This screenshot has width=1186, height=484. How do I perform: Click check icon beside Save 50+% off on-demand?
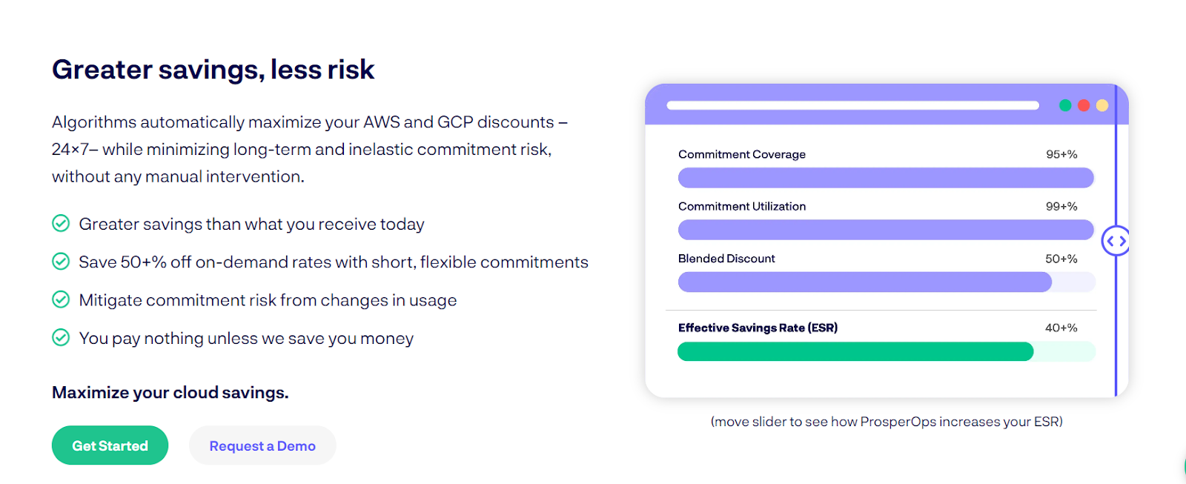tap(61, 261)
